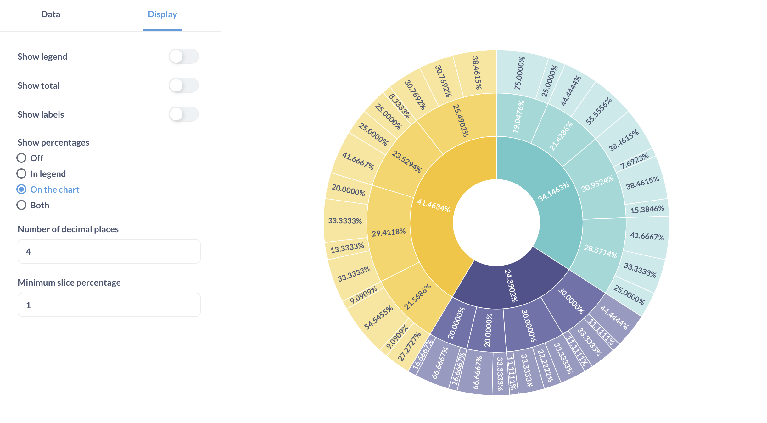Select On the chart radio button
The image size is (767, 423).
click(x=21, y=189)
